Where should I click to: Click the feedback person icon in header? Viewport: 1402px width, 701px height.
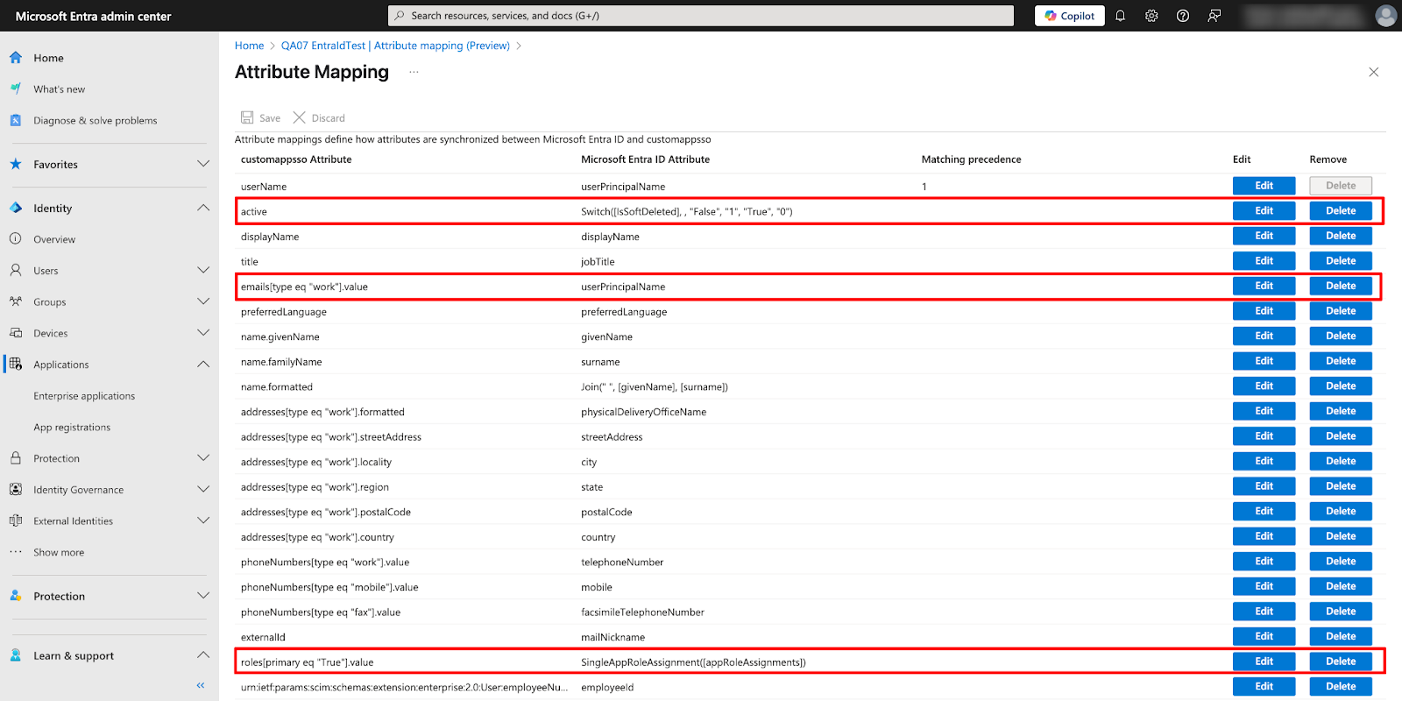[1214, 16]
